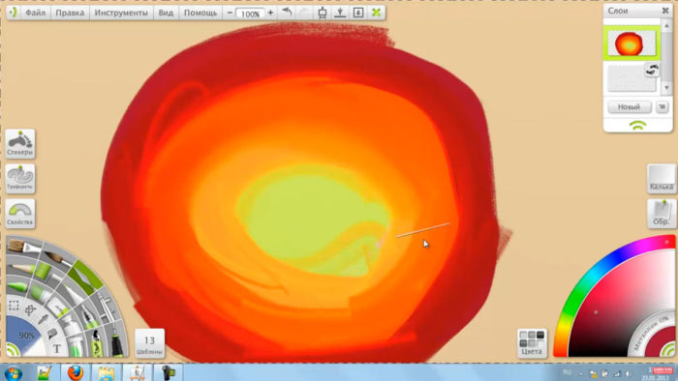Viewport: 678px width, 381px height.
Task: Select the Fill bucket tool
Action: click(52, 334)
